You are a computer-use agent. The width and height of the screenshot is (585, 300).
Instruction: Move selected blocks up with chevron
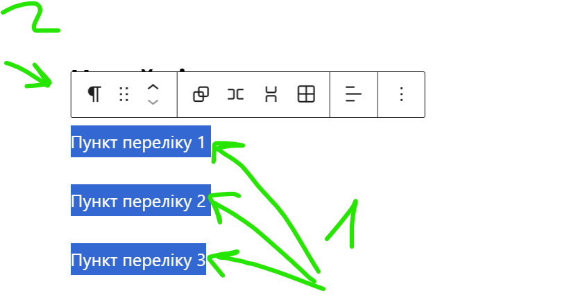pos(153,88)
